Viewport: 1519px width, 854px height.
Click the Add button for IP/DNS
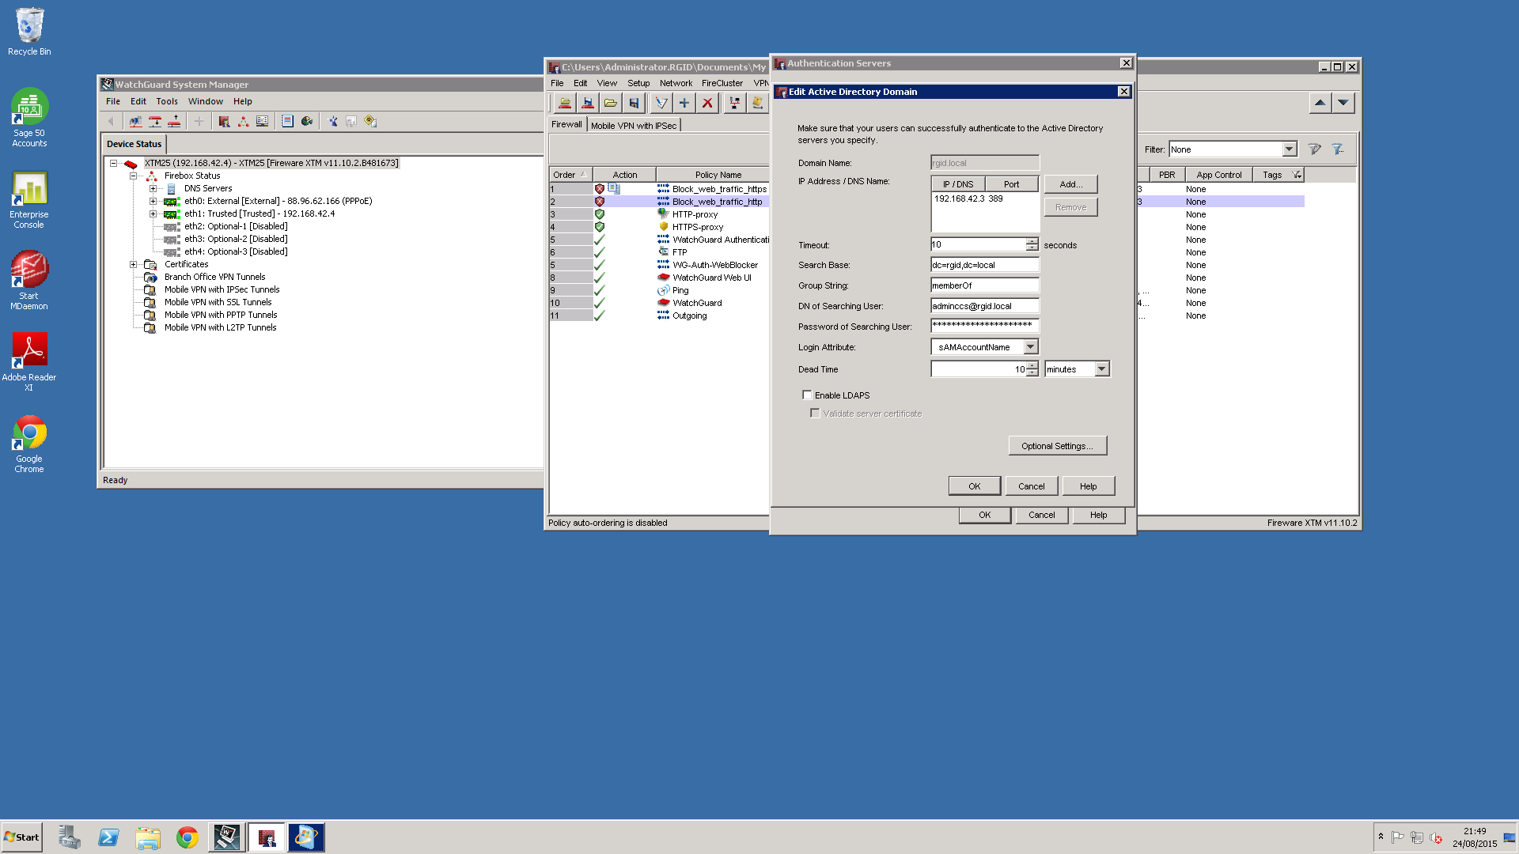tap(1070, 184)
